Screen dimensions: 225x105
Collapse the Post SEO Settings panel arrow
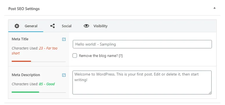(x=214, y=8)
